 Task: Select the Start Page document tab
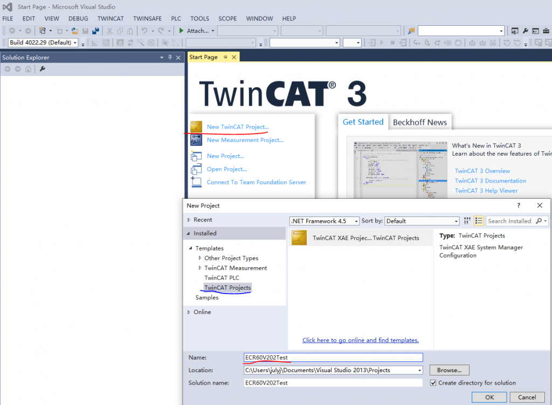point(203,57)
